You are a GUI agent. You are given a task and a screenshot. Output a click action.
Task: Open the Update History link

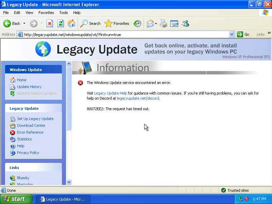[x=29, y=87]
